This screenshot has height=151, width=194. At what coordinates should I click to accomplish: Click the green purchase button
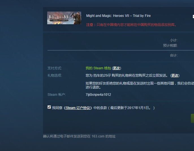click(x=192, y=118)
